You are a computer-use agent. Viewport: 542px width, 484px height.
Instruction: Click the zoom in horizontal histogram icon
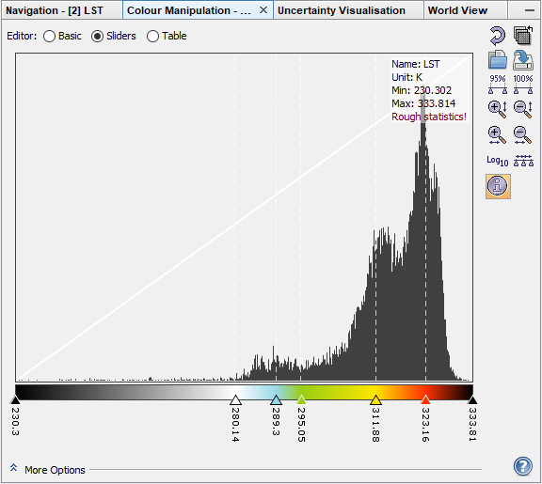(498, 135)
